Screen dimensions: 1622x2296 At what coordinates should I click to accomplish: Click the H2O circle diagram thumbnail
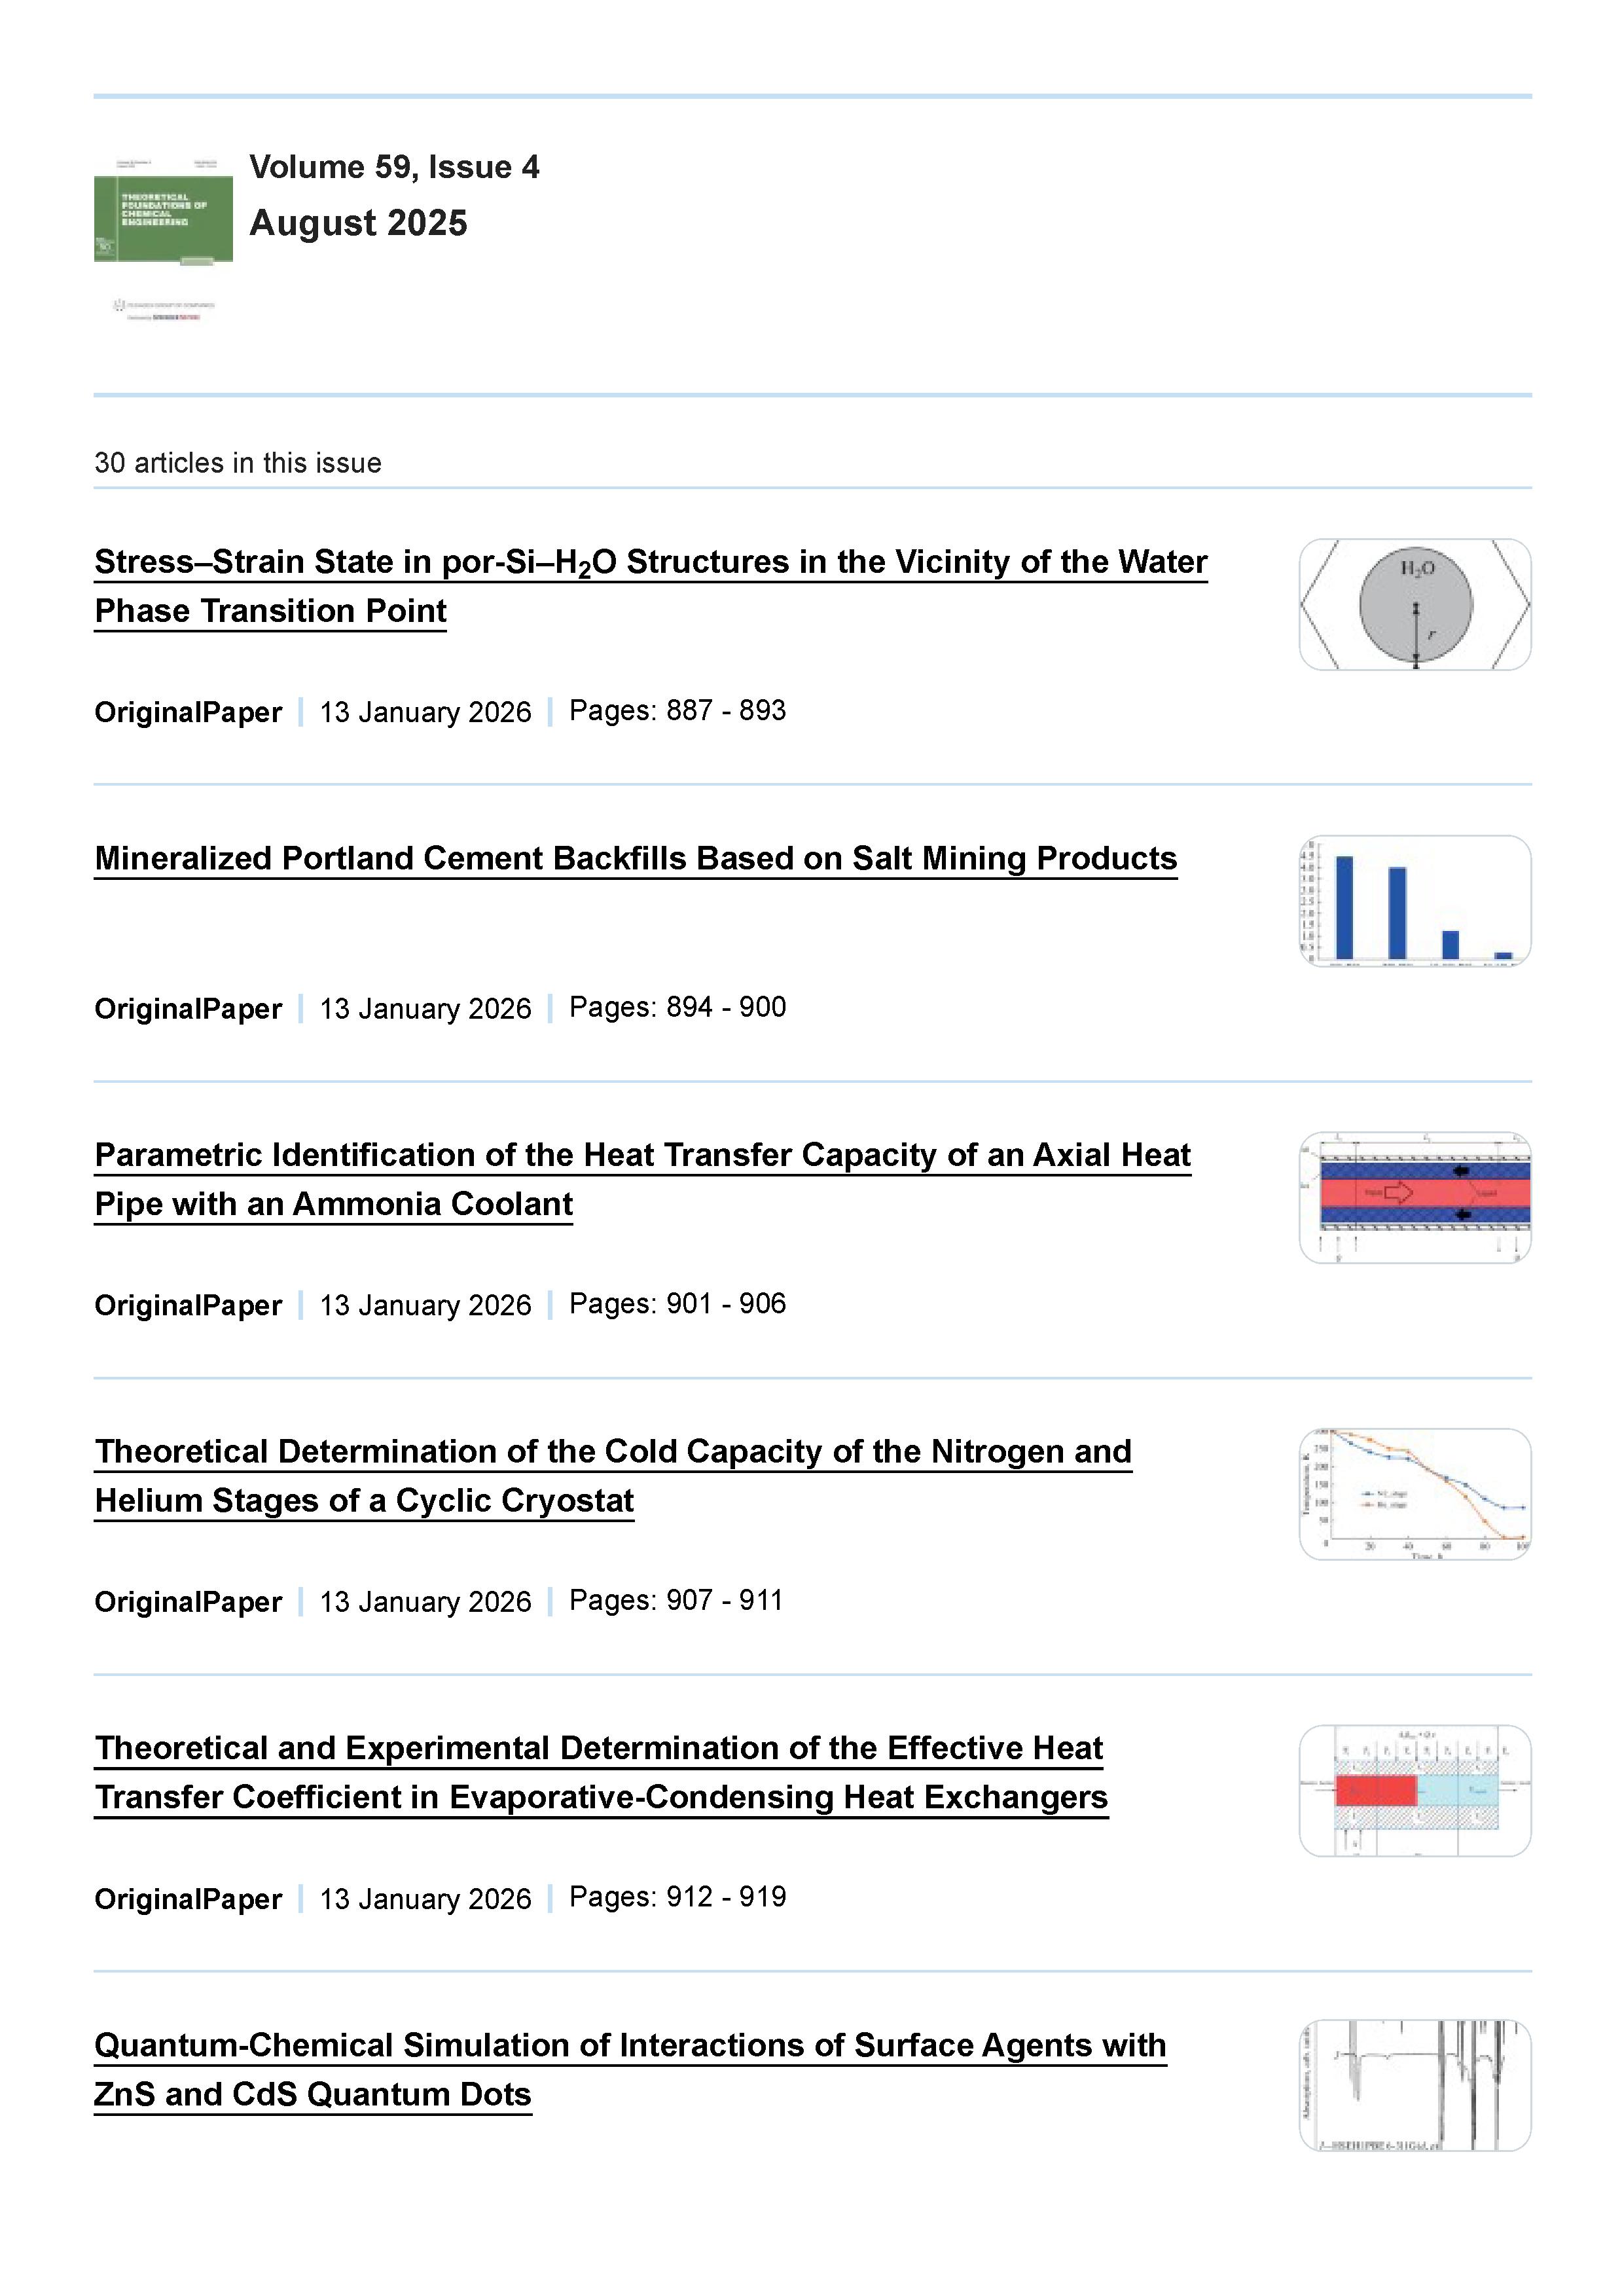[x=1414, y=604]
